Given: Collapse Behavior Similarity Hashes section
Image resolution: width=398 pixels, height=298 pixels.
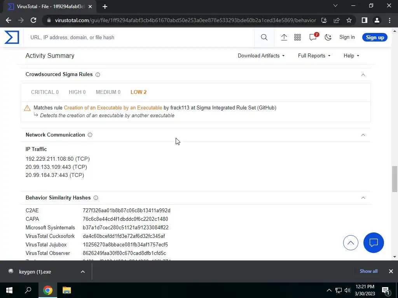Looking at the screenshot, I should click(x=363, y=198).
